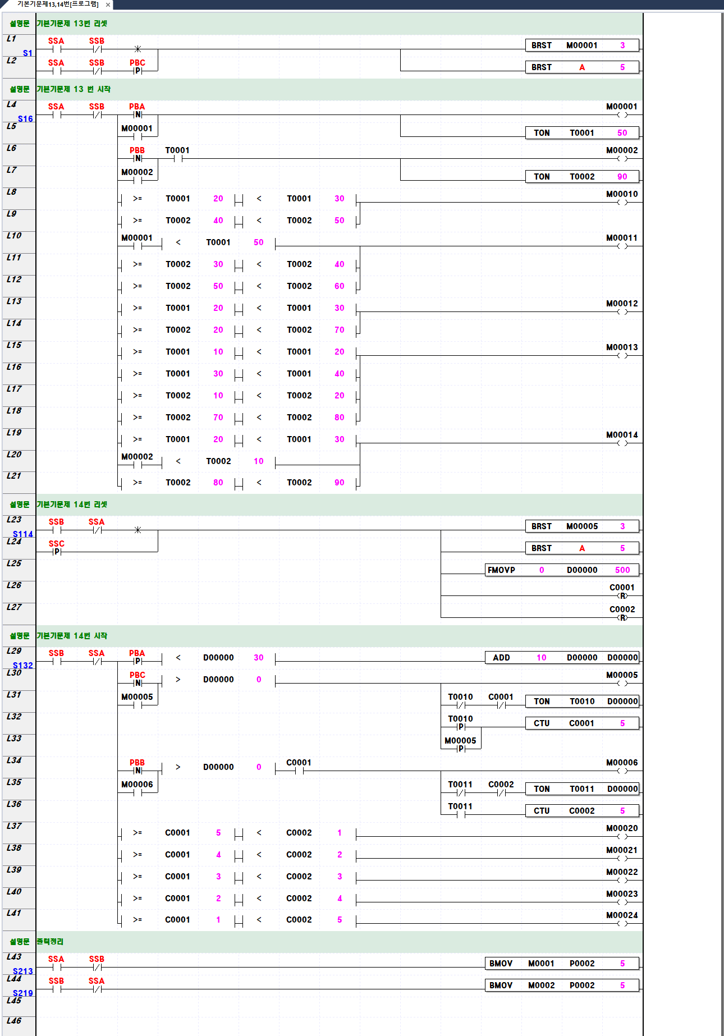Screen dimensions: 724x1036
Task: Select the rung comment 기본기문제 14번 시작
Action: pos(72,636)
